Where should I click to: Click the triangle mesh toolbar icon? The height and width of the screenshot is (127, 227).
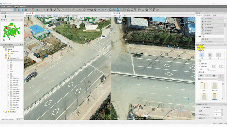pyautogui.click(x=66, y=10)
